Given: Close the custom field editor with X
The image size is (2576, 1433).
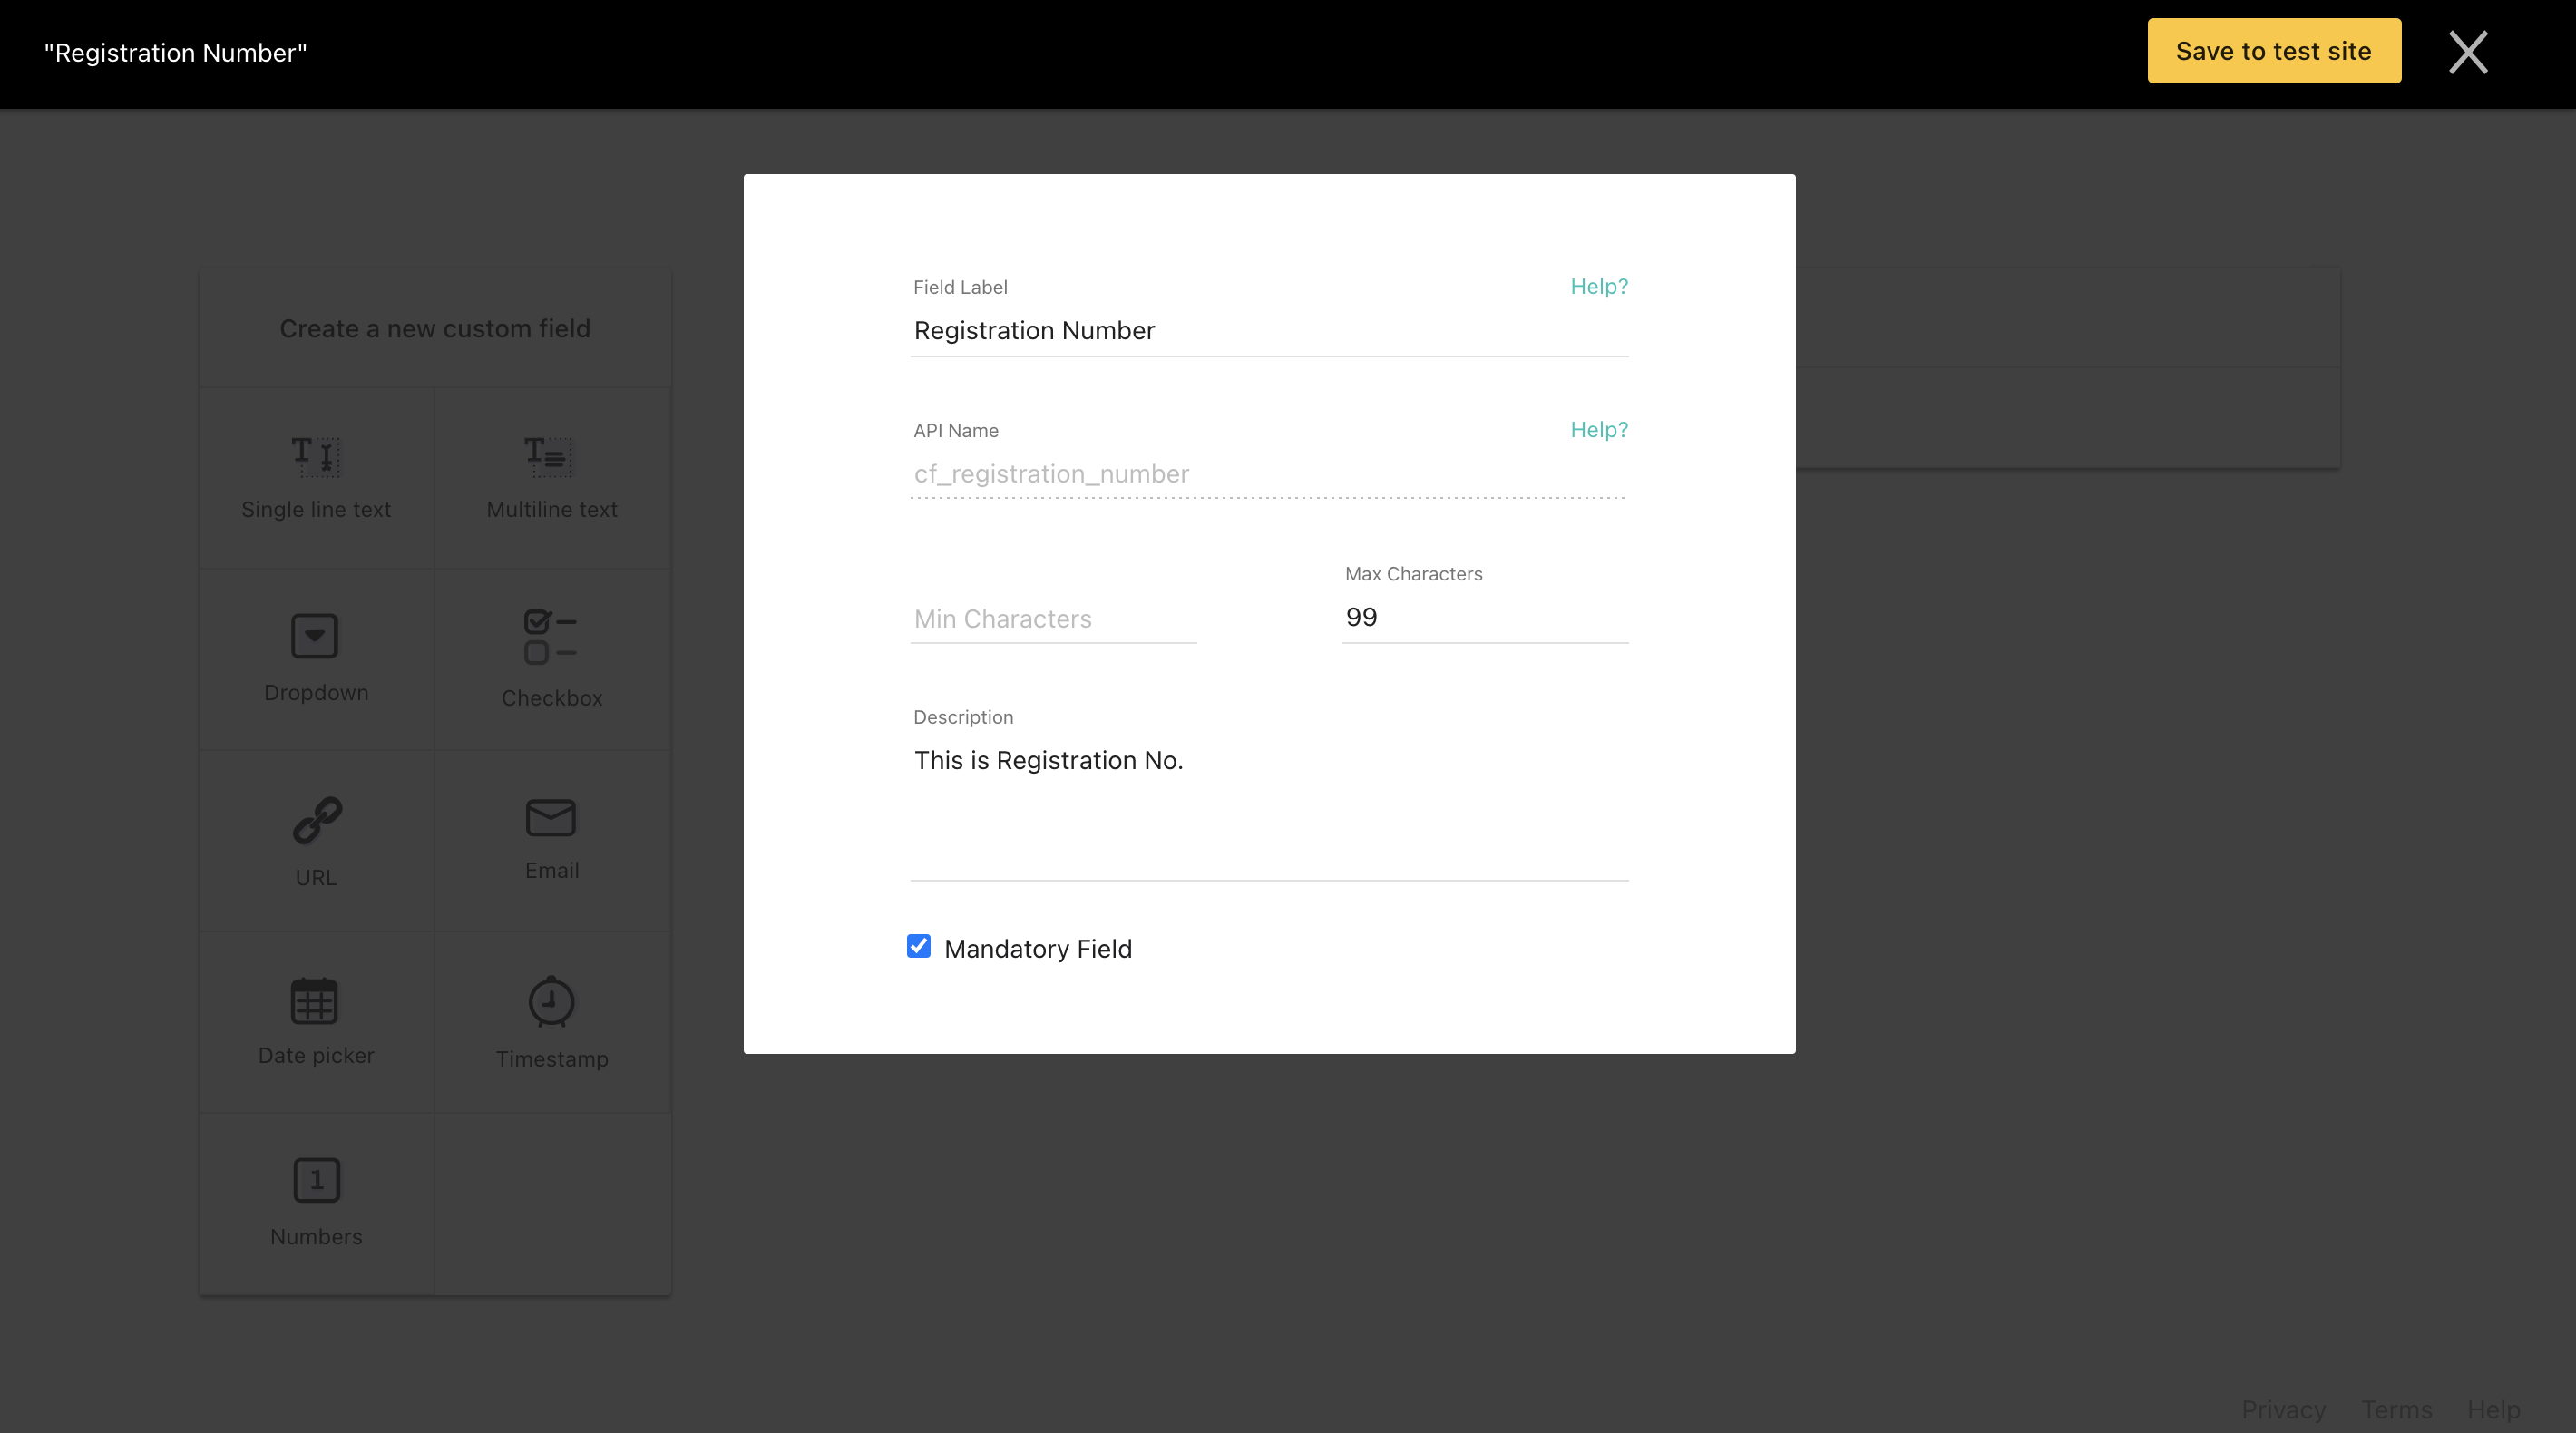Looking at the screenshot, I should (2468, 52).
